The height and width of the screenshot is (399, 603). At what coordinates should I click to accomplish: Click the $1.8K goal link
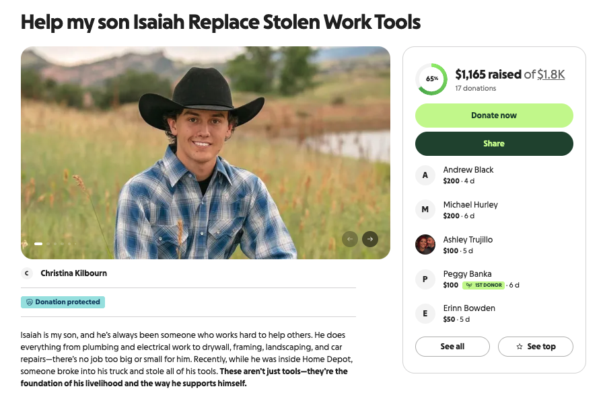point(551,75)
